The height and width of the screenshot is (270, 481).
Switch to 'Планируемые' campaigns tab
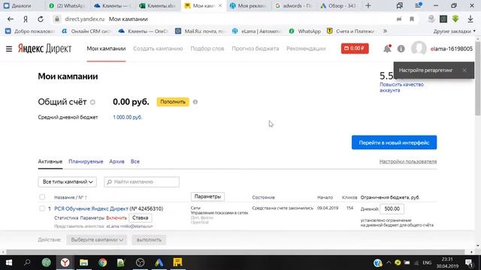[86, 162]
